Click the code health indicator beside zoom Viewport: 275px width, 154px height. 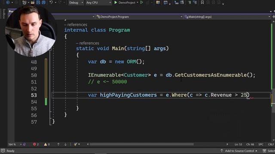coord(24,144)
